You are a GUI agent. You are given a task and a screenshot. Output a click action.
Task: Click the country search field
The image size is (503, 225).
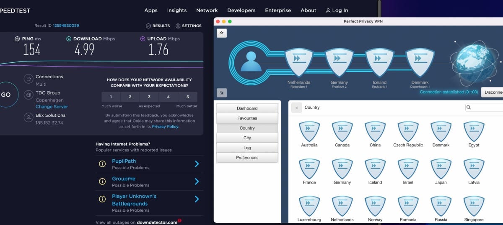[484, 107]
